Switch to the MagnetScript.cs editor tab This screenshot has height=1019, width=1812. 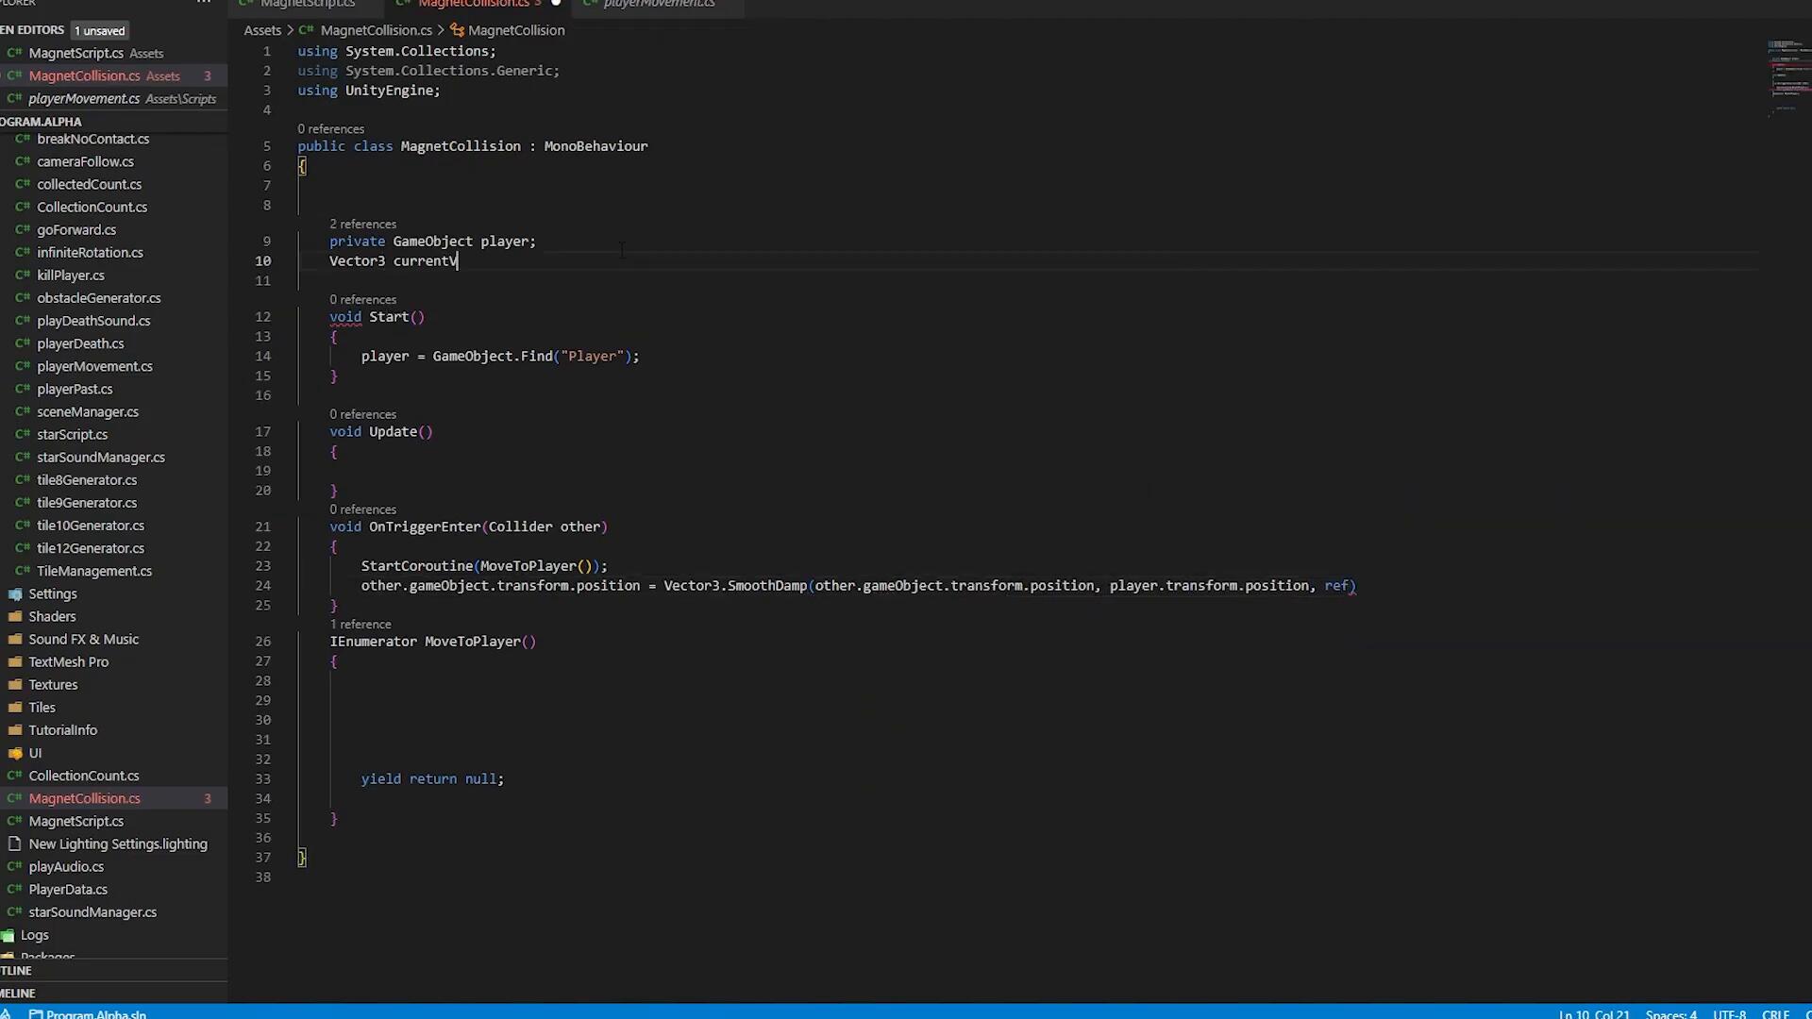pyautogui.click(x=308, y=4)
